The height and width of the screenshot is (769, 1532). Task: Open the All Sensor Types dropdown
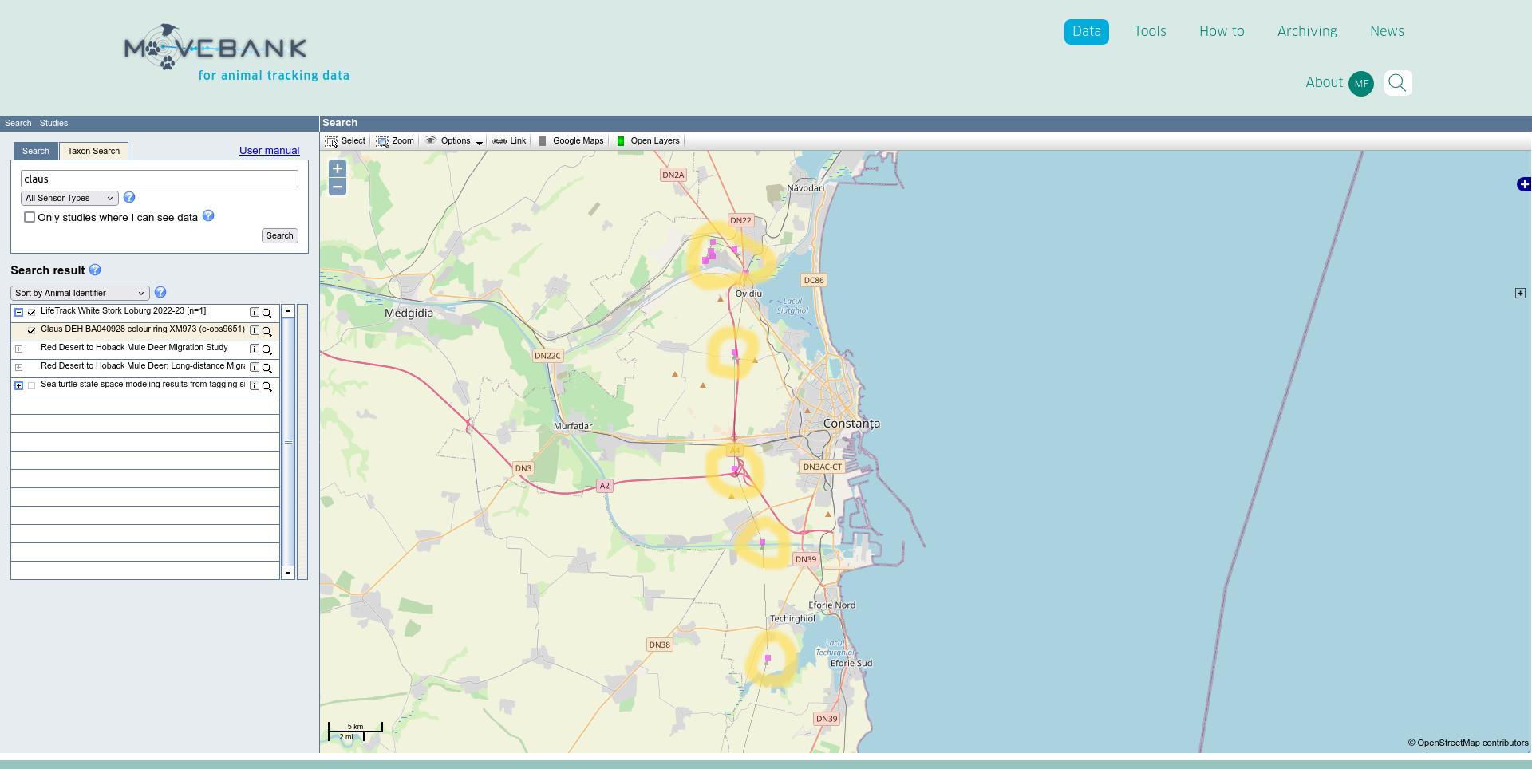(69, 199)
